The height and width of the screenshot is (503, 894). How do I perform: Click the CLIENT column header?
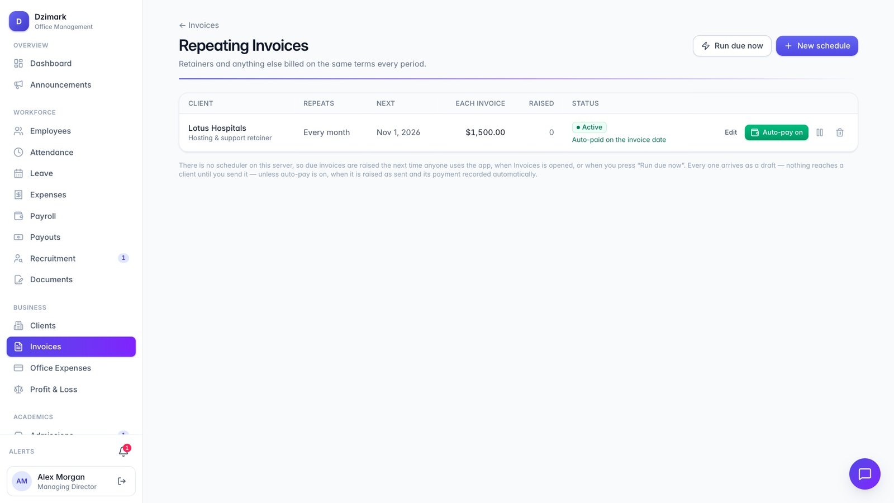tap(201, 103)
